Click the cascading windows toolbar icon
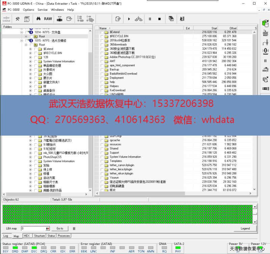The image size is (270, 254). tap(171, 19)
